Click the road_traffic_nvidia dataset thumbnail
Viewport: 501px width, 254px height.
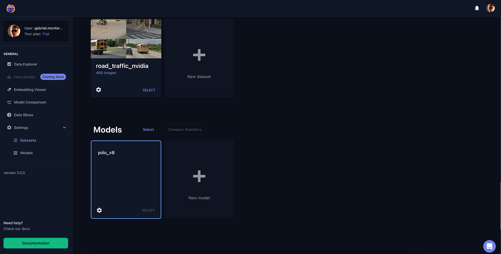click(126, 39)
